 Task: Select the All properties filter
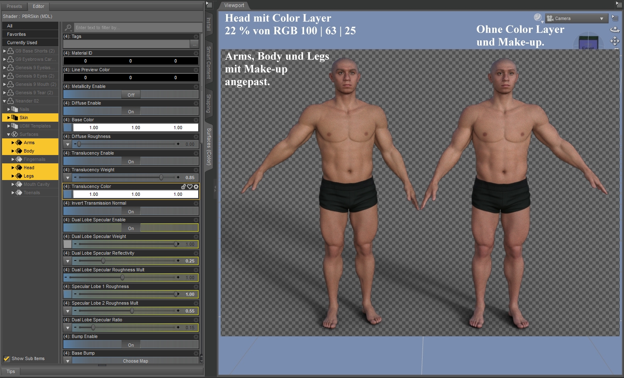click(x=30, y=26)
